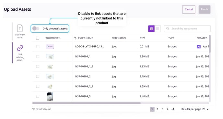This screenshot has height=119, width=223.
Task: Open thumbnail of LOGO-PLYTIX-SGPC asset
Action: tap(50, 47)
